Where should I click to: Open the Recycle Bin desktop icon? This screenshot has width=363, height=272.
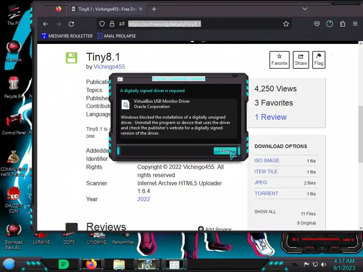point(14,87)
